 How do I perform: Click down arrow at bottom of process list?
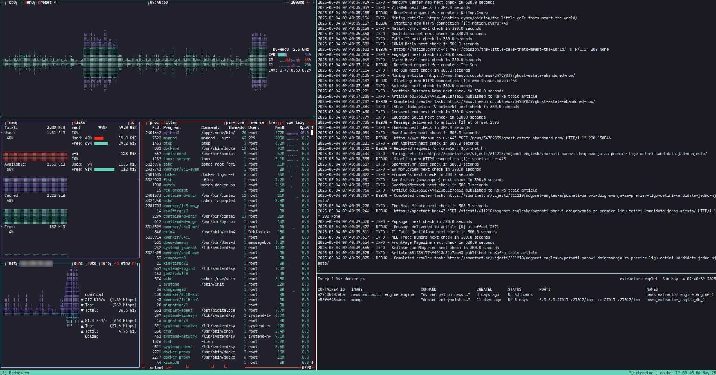click(x=312, y=362)
